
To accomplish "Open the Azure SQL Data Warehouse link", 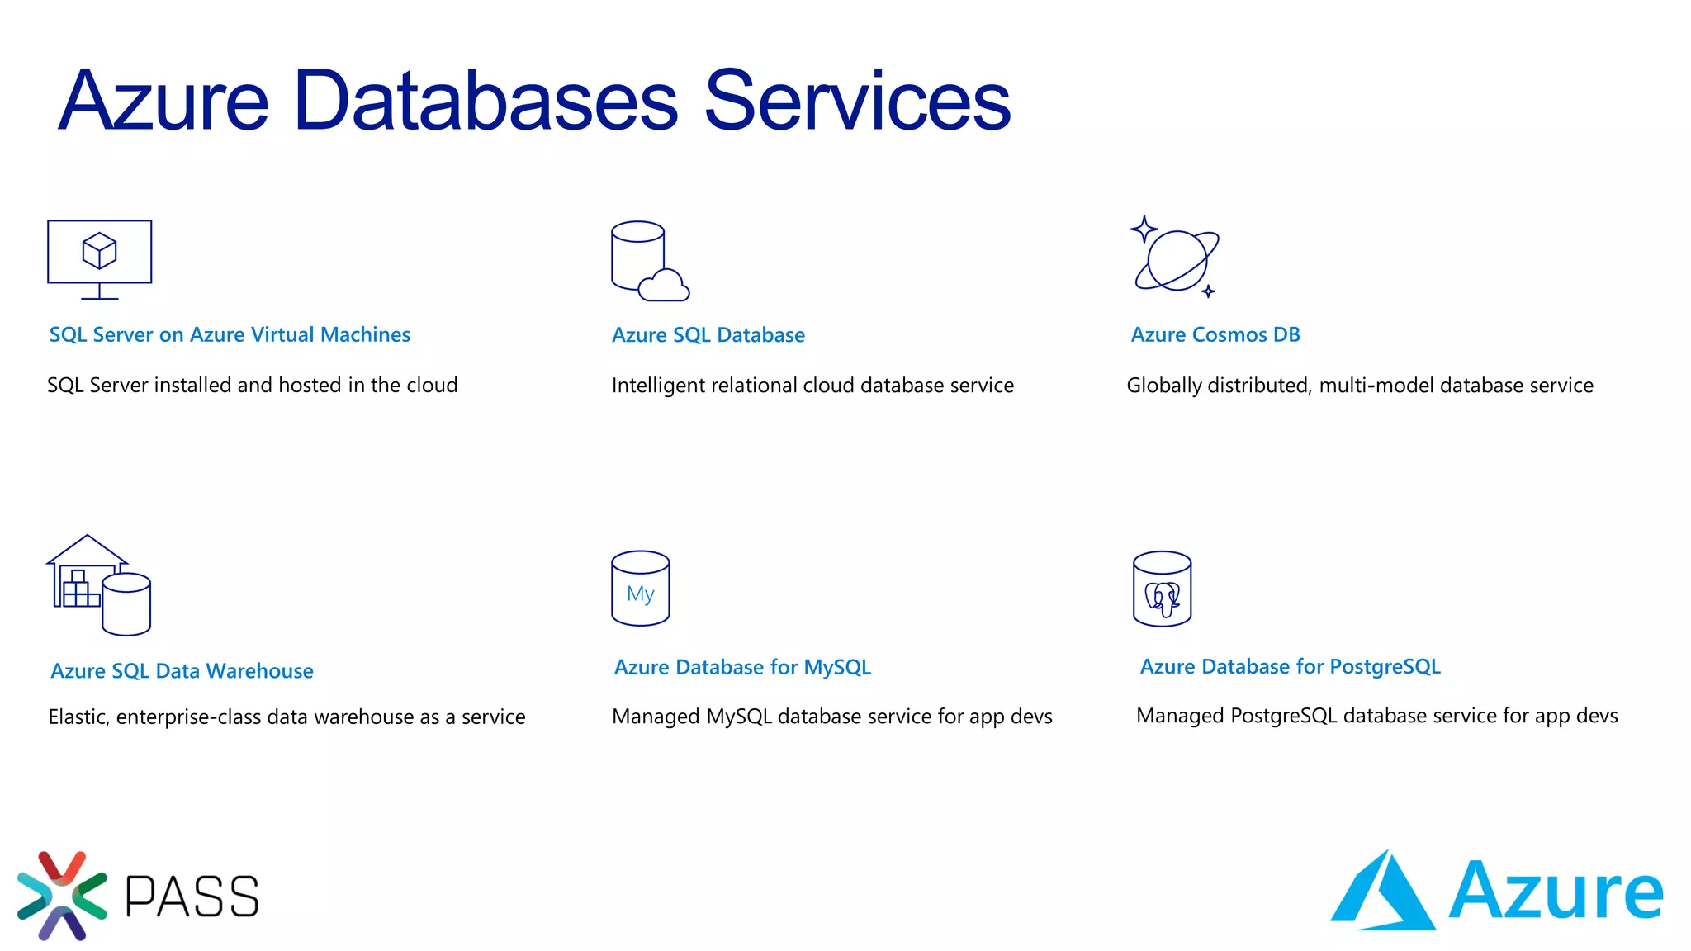I will tap(182, 670).
